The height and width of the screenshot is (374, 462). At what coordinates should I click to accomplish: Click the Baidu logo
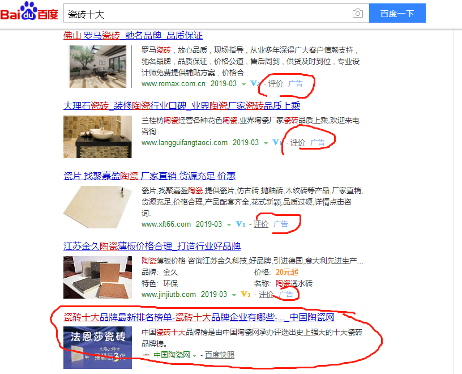point(29,11)
